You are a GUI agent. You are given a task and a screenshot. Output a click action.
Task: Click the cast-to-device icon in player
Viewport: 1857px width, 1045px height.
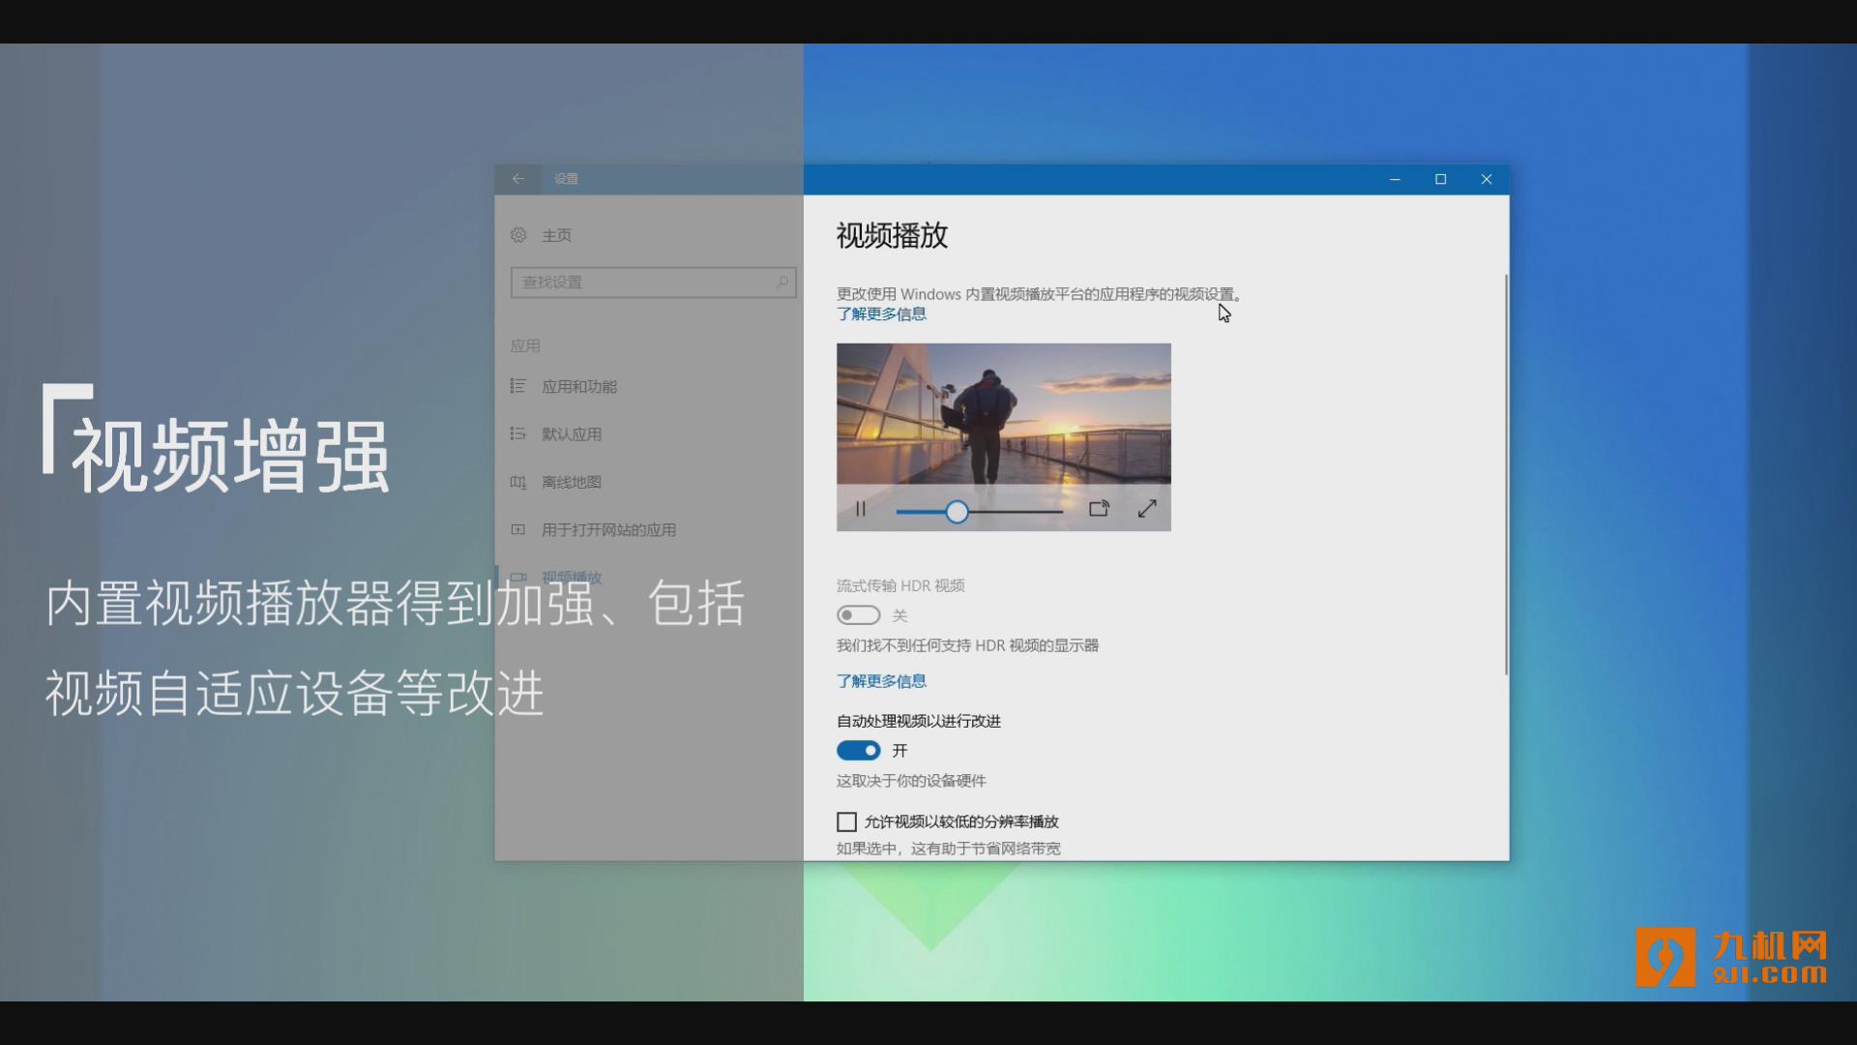1099,509
